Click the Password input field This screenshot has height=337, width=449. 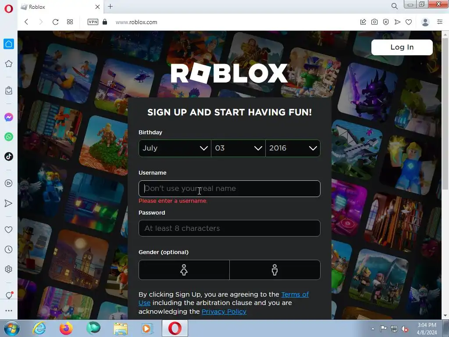(229, 228)
